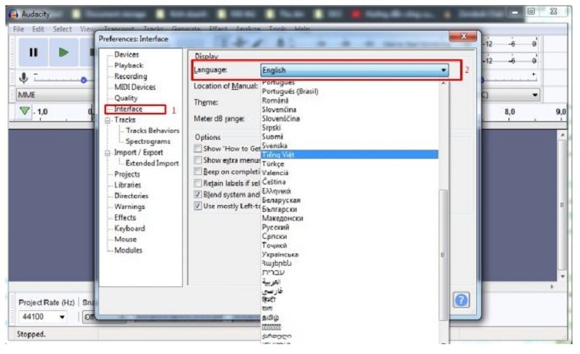Open the blue help icon in Preferences

pos(461,300)
